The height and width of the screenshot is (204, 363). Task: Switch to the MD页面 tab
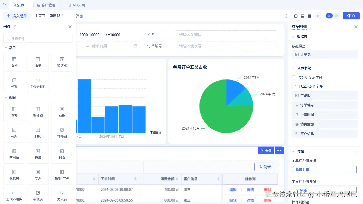click(76, 5)
